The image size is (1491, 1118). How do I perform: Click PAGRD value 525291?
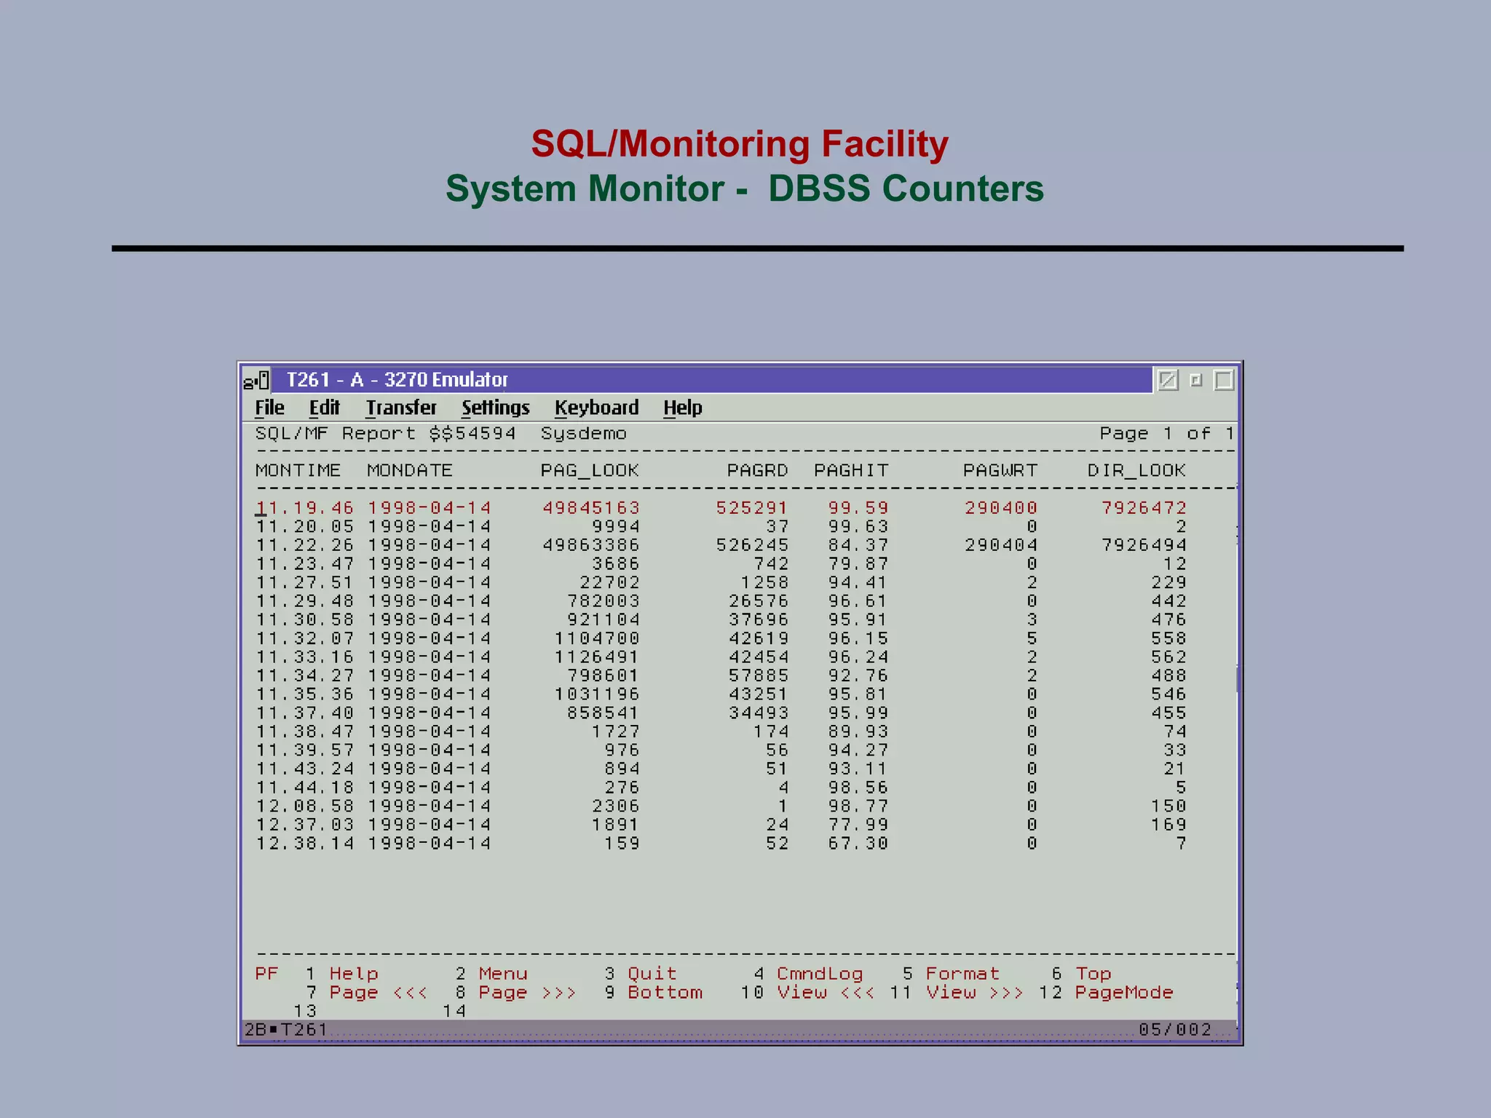[751, 508]
